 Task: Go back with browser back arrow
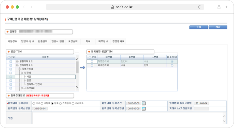click(24, 7)
